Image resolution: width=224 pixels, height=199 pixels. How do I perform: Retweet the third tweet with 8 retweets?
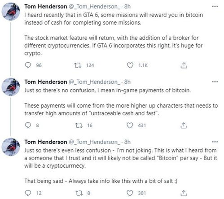[x=79, y=193]
